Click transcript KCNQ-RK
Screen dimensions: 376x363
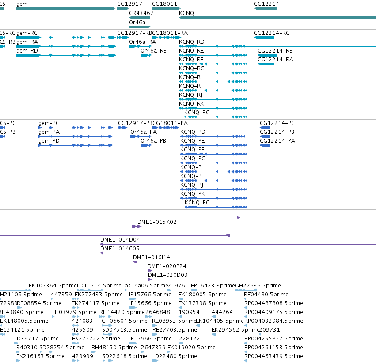(x=213, y=108)
